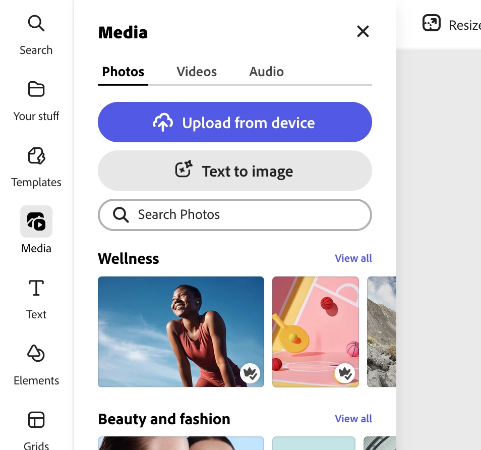The width and height of the screenshot is (481, 450).
Task: Click the Text to image button
Action: (235, 171)
